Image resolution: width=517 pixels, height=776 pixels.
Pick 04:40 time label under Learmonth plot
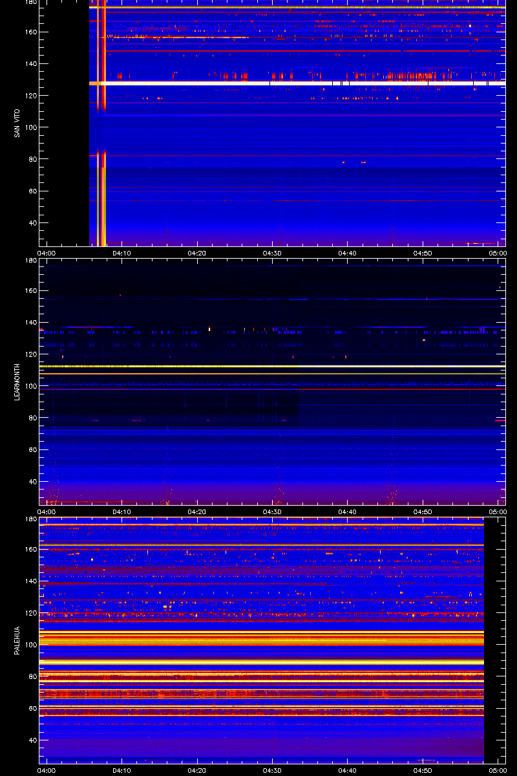click(347, 512)
